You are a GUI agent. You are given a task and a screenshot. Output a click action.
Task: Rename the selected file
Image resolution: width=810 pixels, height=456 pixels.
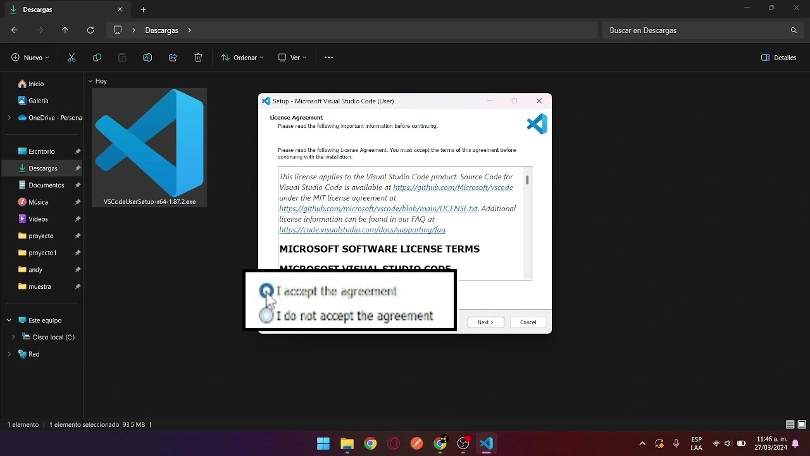147,58
